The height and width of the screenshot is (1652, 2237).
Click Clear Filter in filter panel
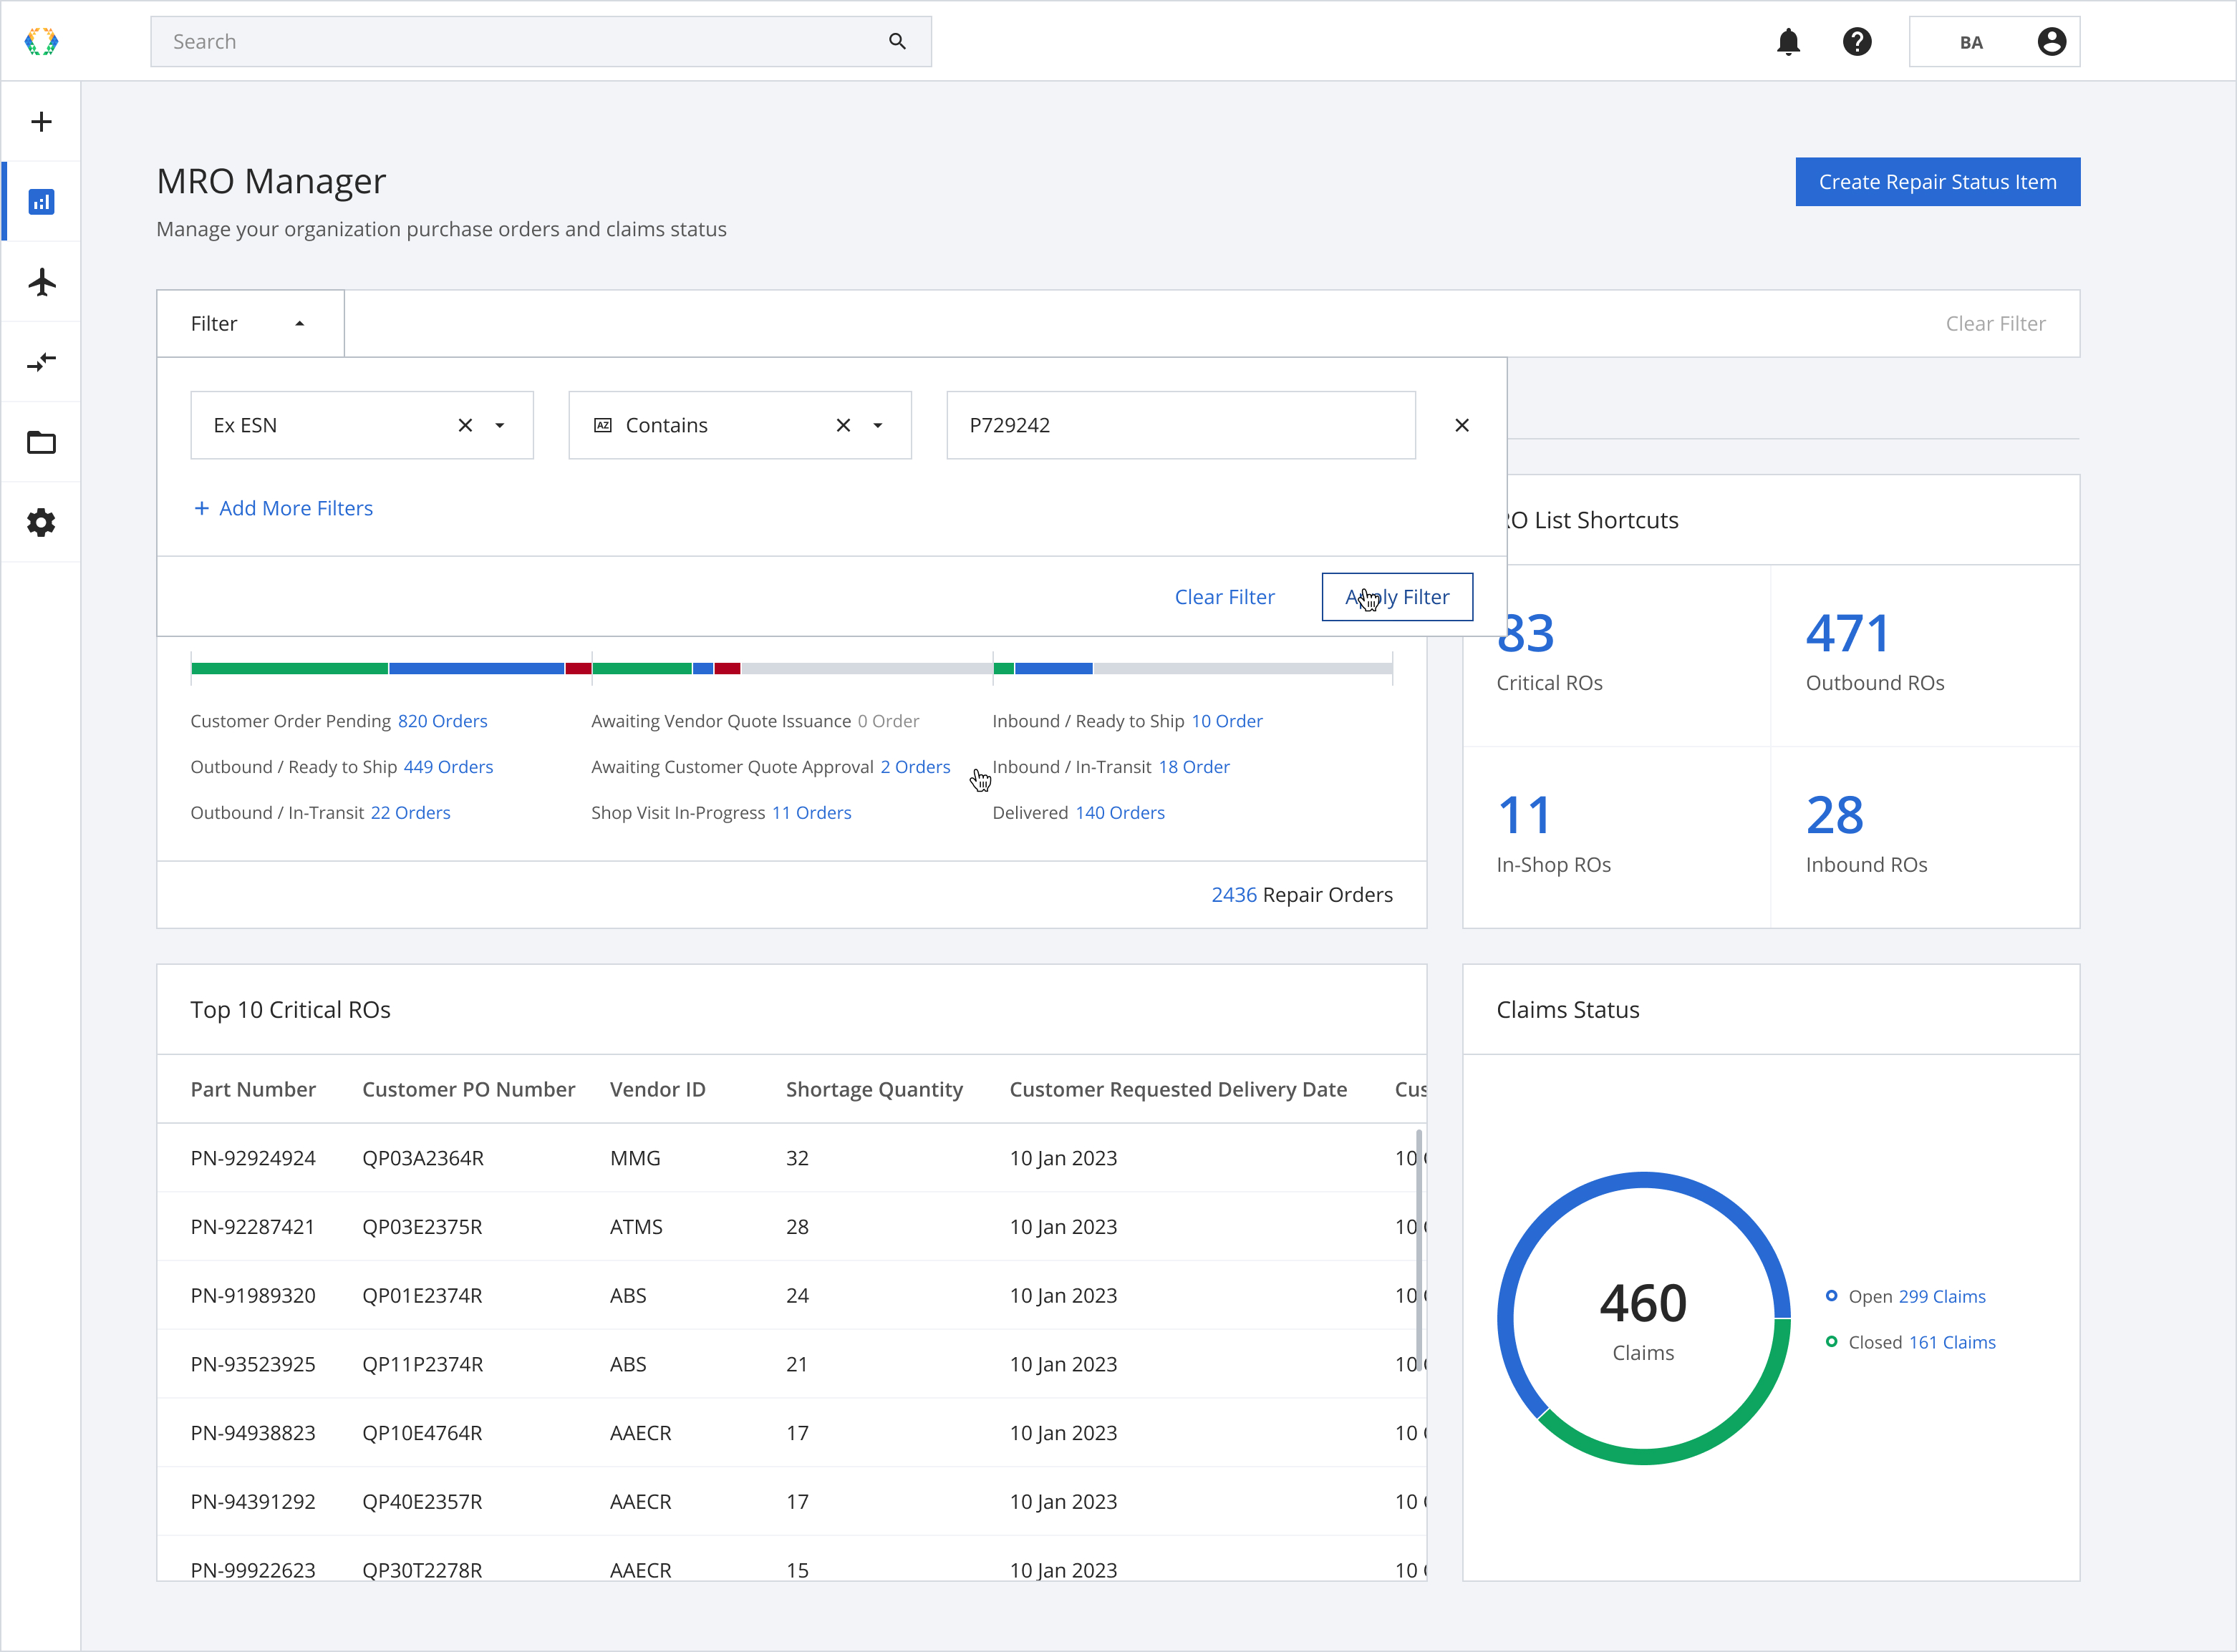[x=1224, y=597]
